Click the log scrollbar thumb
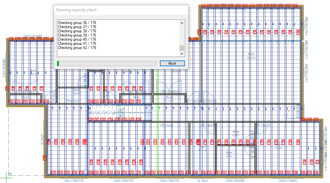Screen dimensions: 330x183 pos(182,48)
